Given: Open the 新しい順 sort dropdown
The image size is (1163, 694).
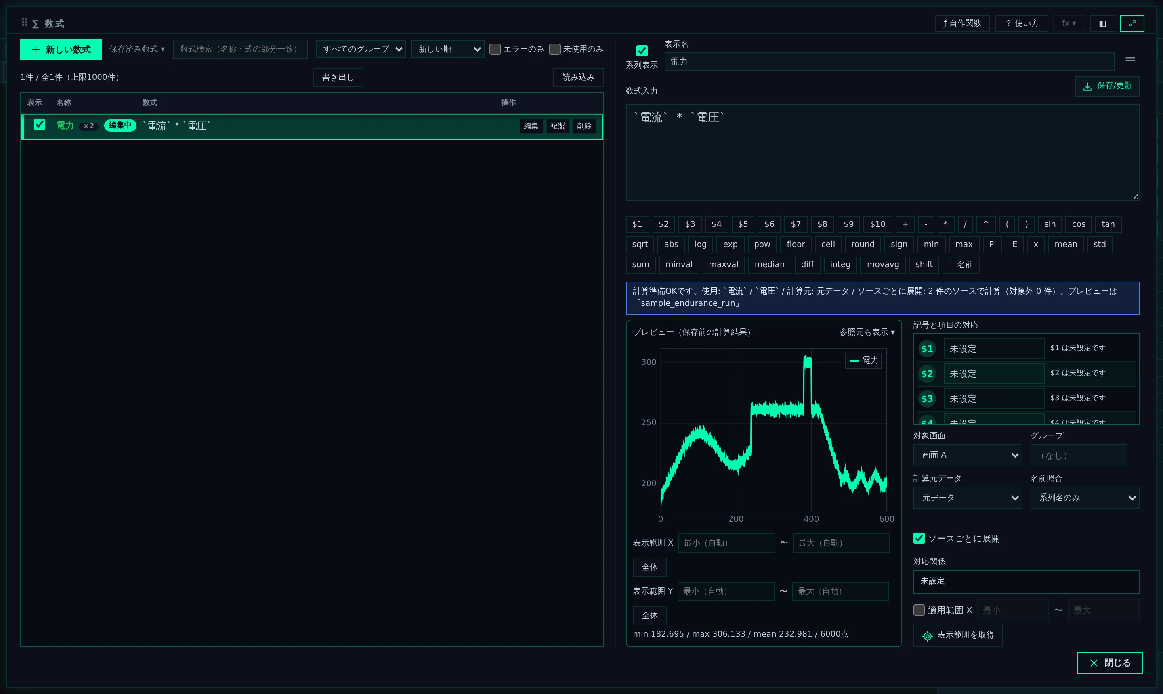Looking at the screenshot, I should 447,49.
